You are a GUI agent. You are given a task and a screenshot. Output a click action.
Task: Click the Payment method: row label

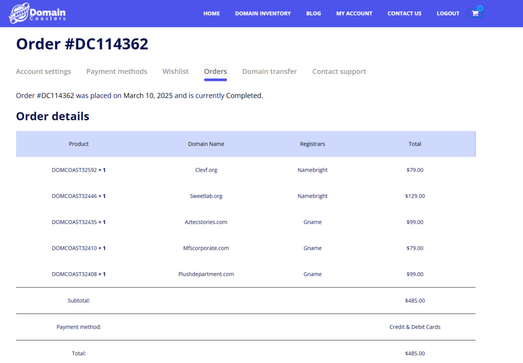79,327
